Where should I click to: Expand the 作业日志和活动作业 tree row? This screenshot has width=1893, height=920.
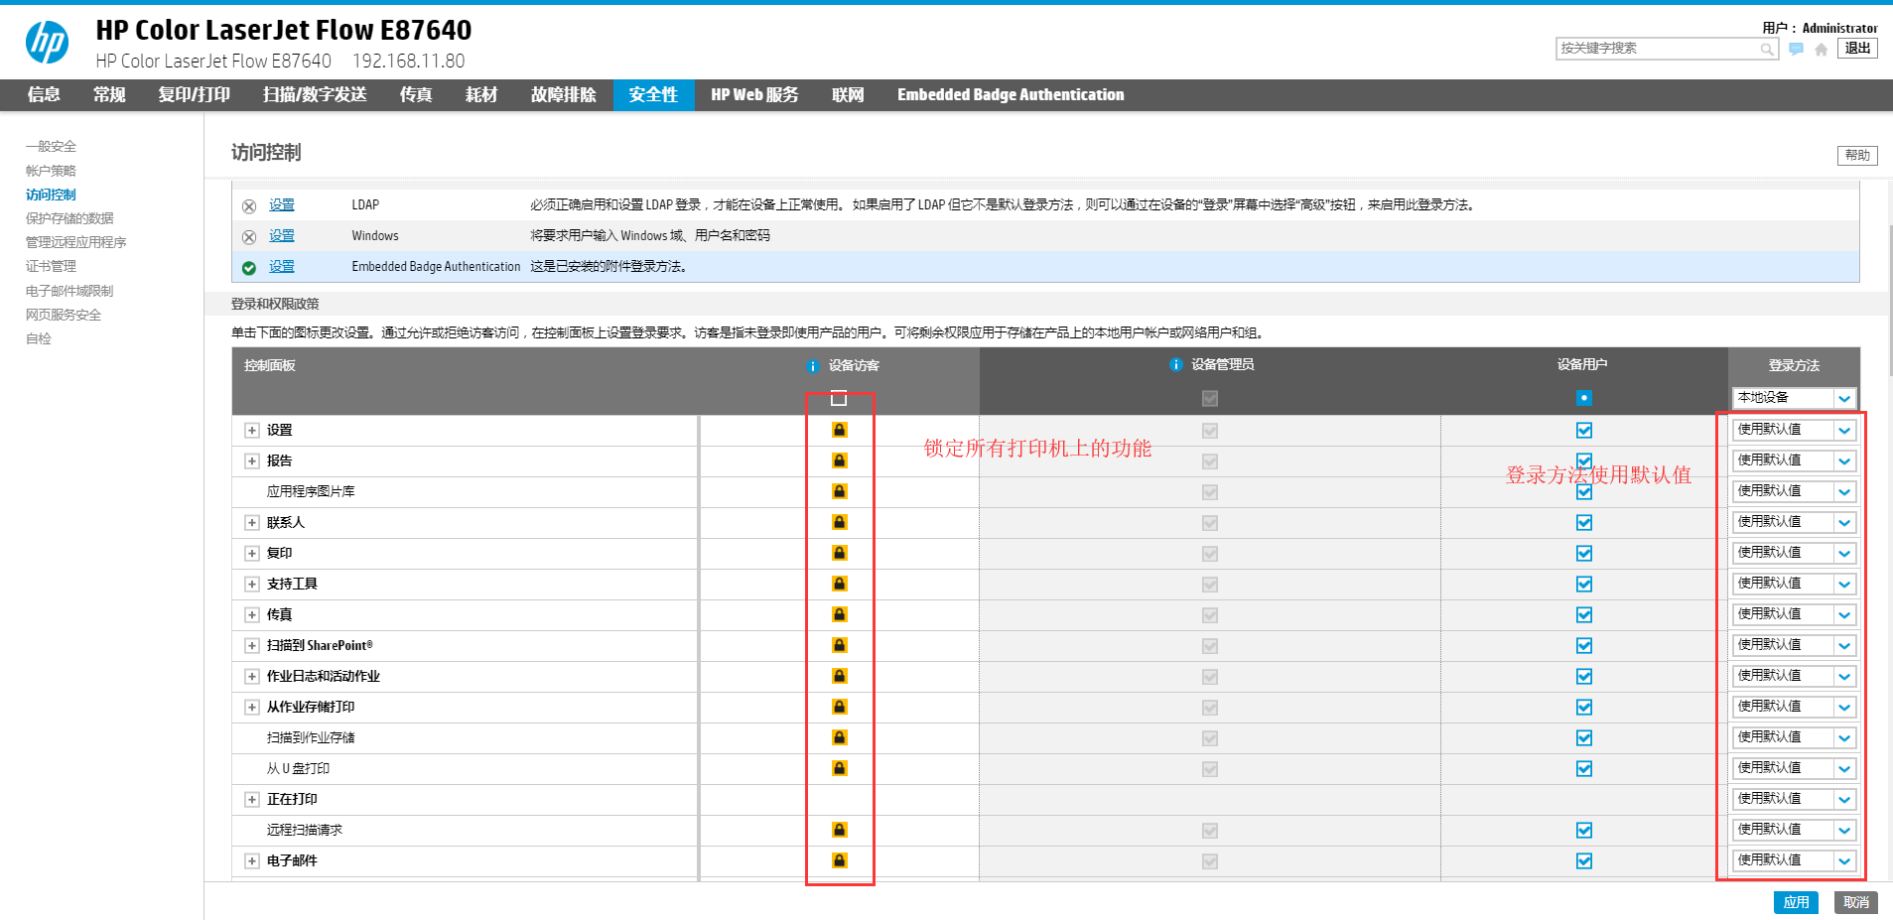252,677
